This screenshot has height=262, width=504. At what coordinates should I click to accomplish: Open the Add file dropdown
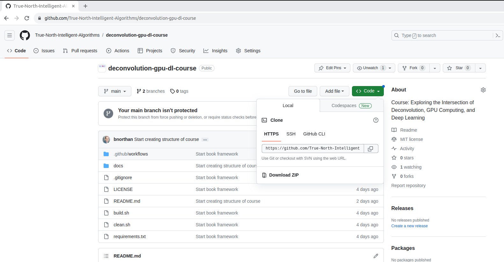[334, 91]
